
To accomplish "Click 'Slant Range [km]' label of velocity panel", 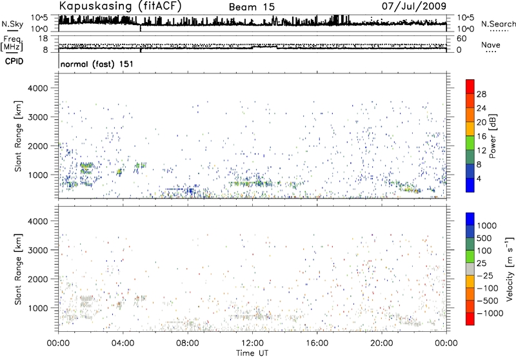I will (x=18, y=269).
